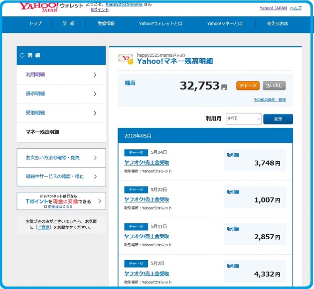Open the 明細 navigation tab
The width and height of the screenshot is (314, 289).
pyautogui.click(x=68, y=23)
